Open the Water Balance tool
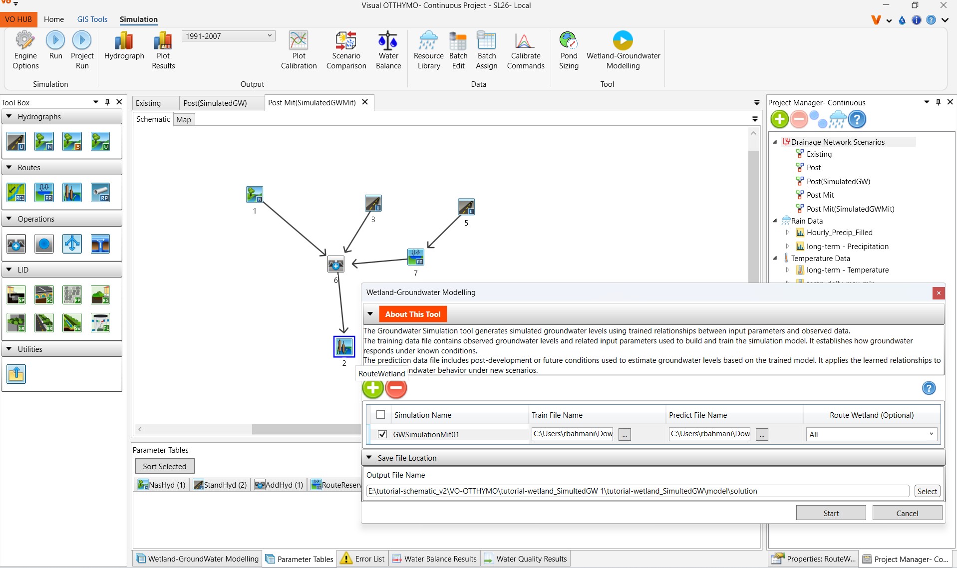 click(388, 50)
